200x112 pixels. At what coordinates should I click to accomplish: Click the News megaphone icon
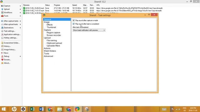pos(2,53)
